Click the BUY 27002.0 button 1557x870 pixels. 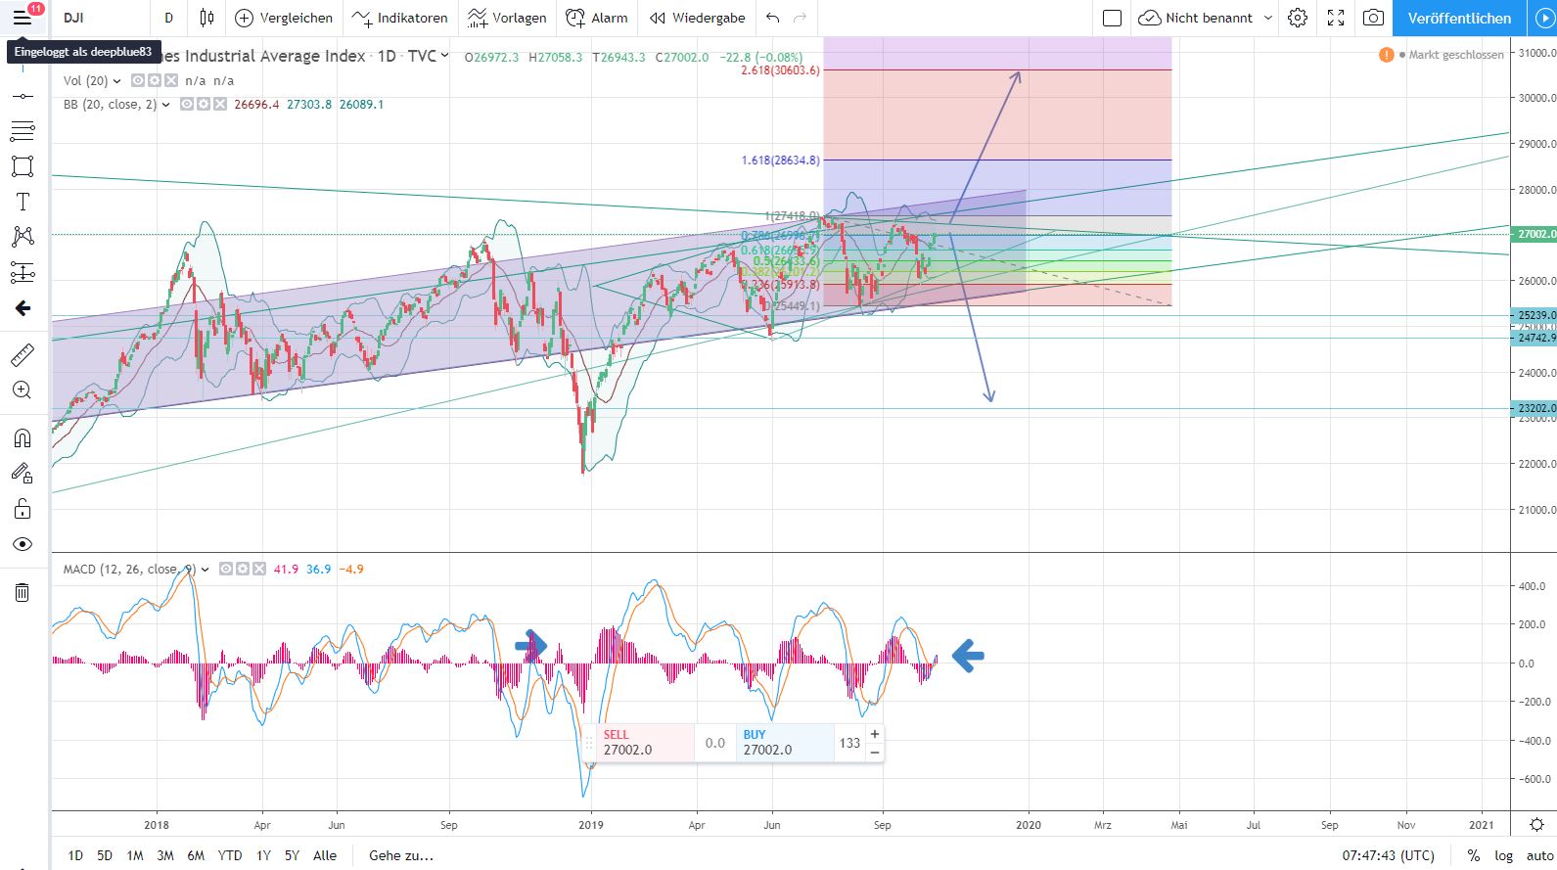785,743
